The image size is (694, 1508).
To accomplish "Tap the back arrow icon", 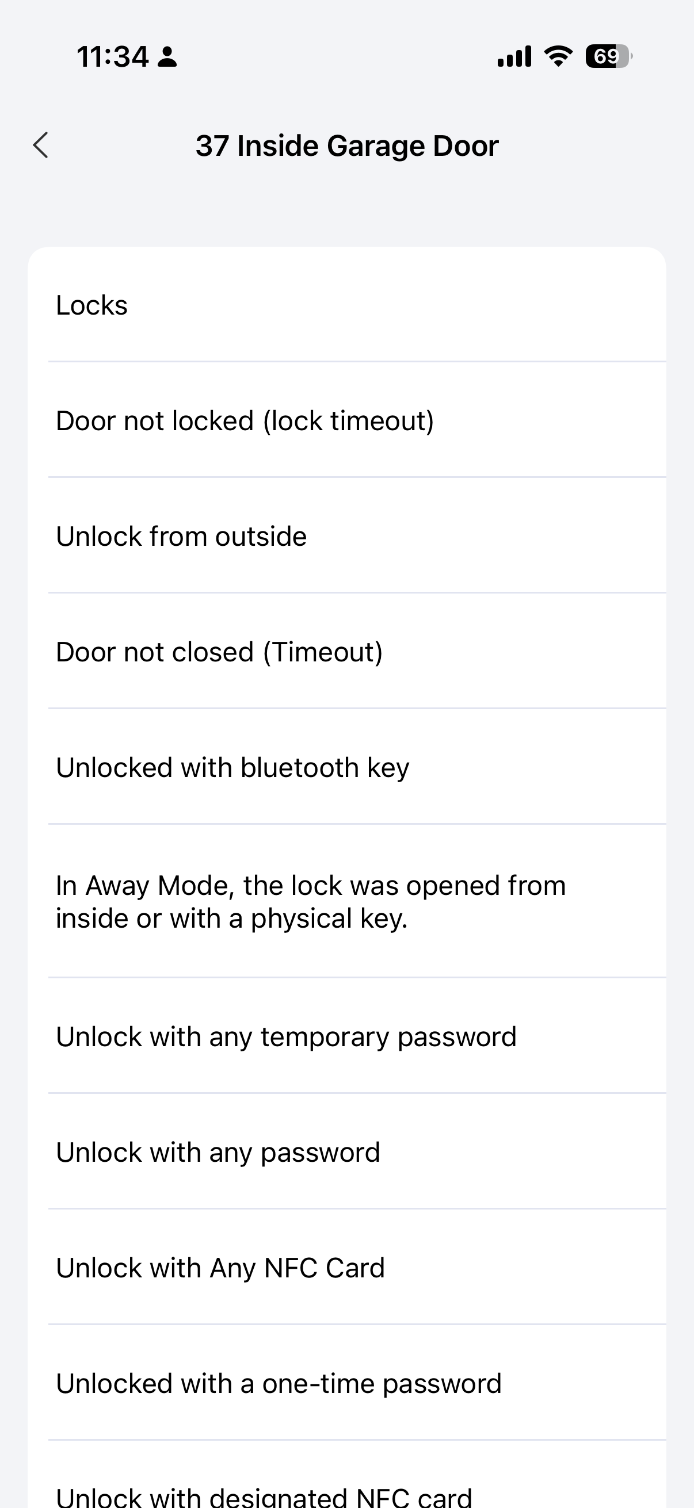I will pos(40,145).
